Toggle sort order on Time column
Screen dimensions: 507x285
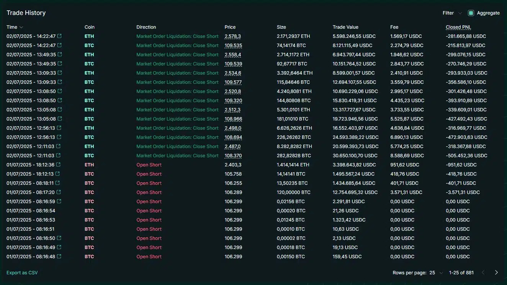15,27
